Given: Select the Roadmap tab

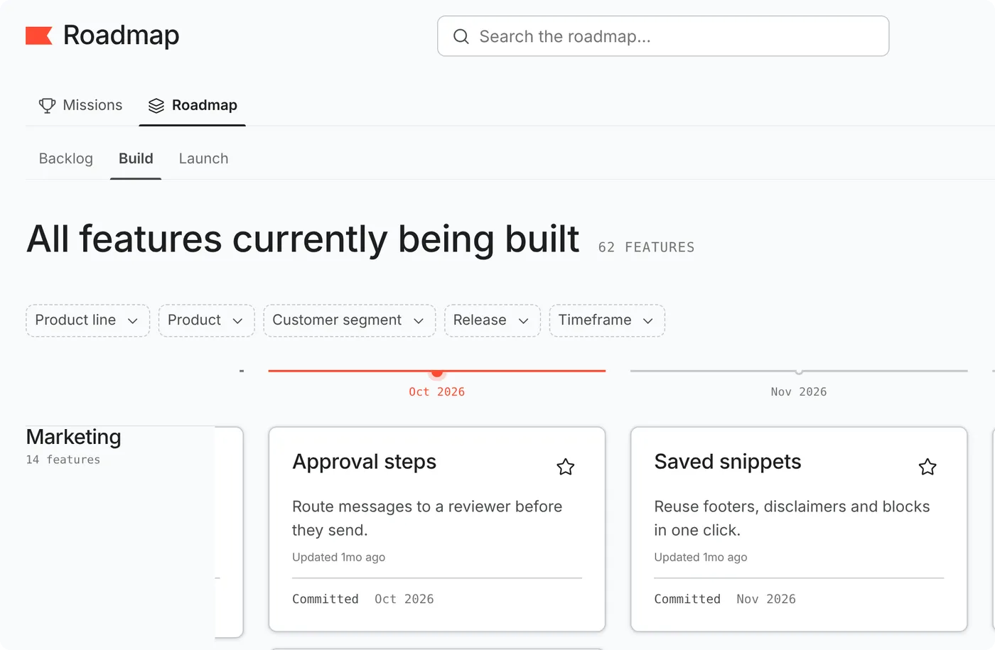Looking at the screenshot, I should point(193,105).
